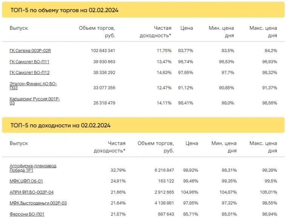Image resolution: width=286 pixels, height=219 pixels.
Task: Select the 32,79% yield value cell
Action: pos(118,170)
